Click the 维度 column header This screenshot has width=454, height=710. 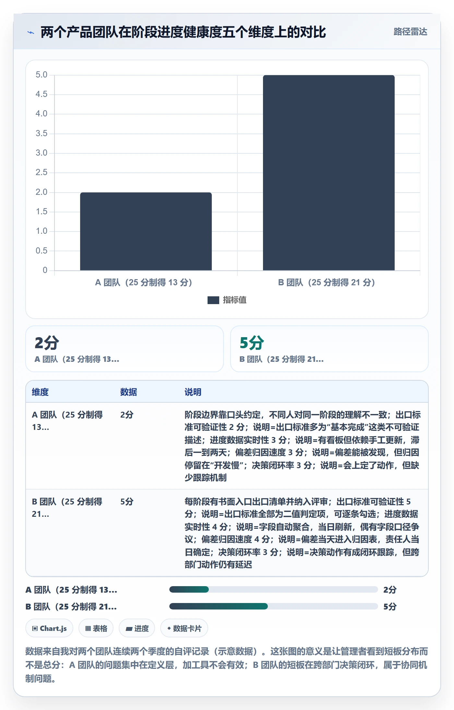[x=40, y=392]
